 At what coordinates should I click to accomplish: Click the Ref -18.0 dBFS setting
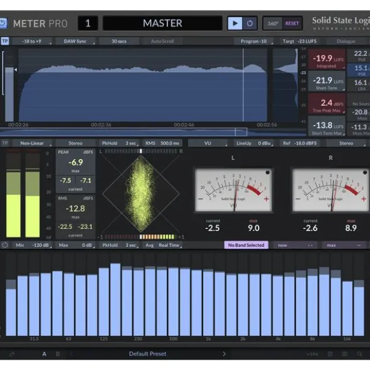point(300,143)
